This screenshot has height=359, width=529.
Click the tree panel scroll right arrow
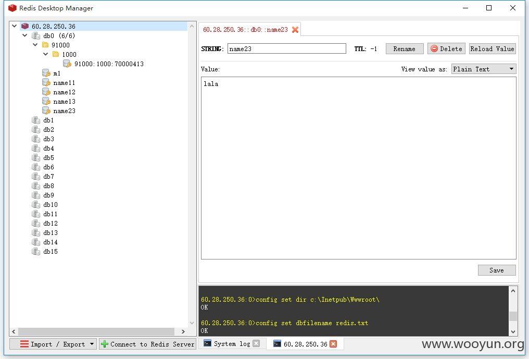pos(183,331)
